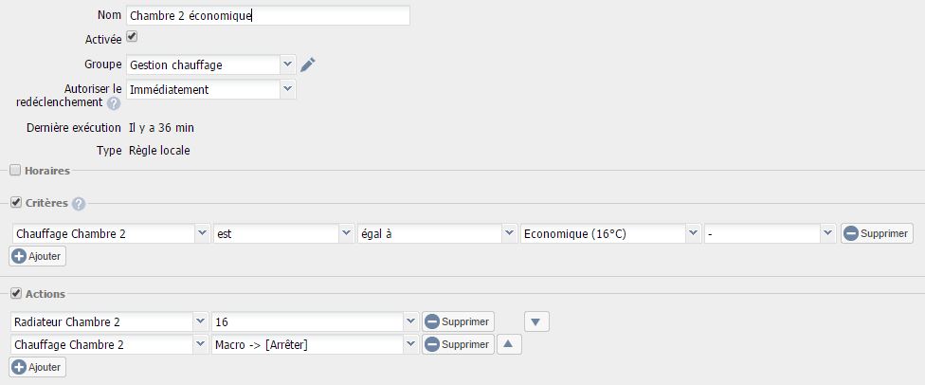This screenshot has width=925, height=385.
Task: Toggle the Activée checkbox
Action: (x=132, y=37)
